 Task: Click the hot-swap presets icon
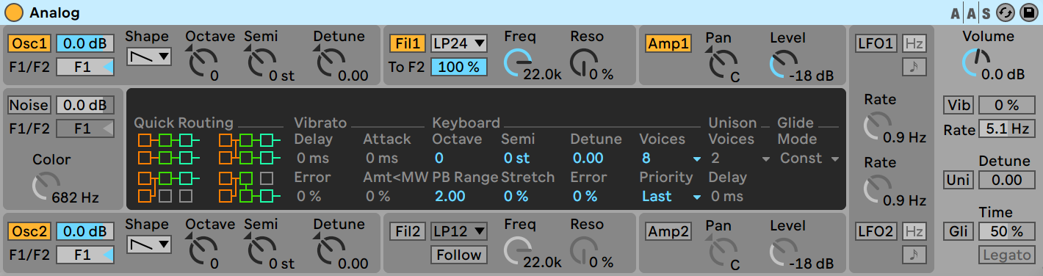click(x=1006, y=12)
